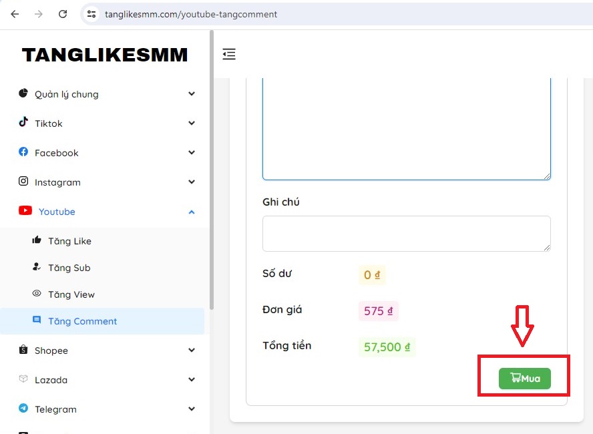Click the browser forward arrow
Image resolution: width=593 pixels, height=434 pixels.
(x=39, y=15)
